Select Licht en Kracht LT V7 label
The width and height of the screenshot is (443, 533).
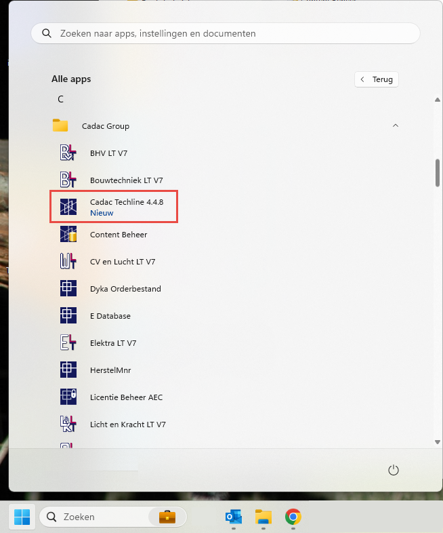[x=128, y=425]
